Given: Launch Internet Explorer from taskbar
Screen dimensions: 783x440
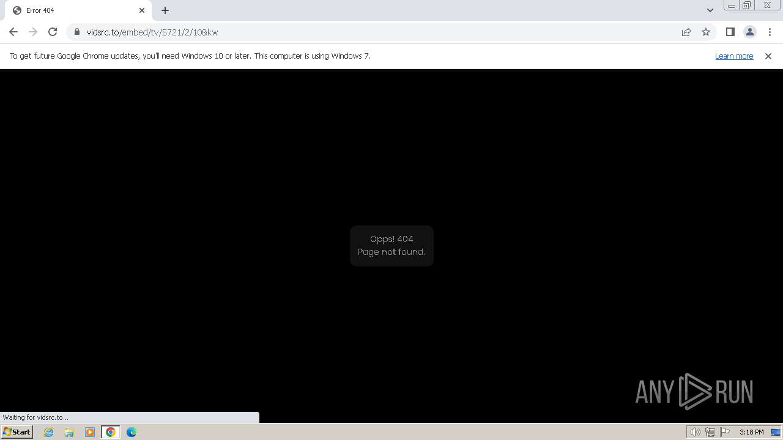Looking at the screenshot, I should 49,432.
